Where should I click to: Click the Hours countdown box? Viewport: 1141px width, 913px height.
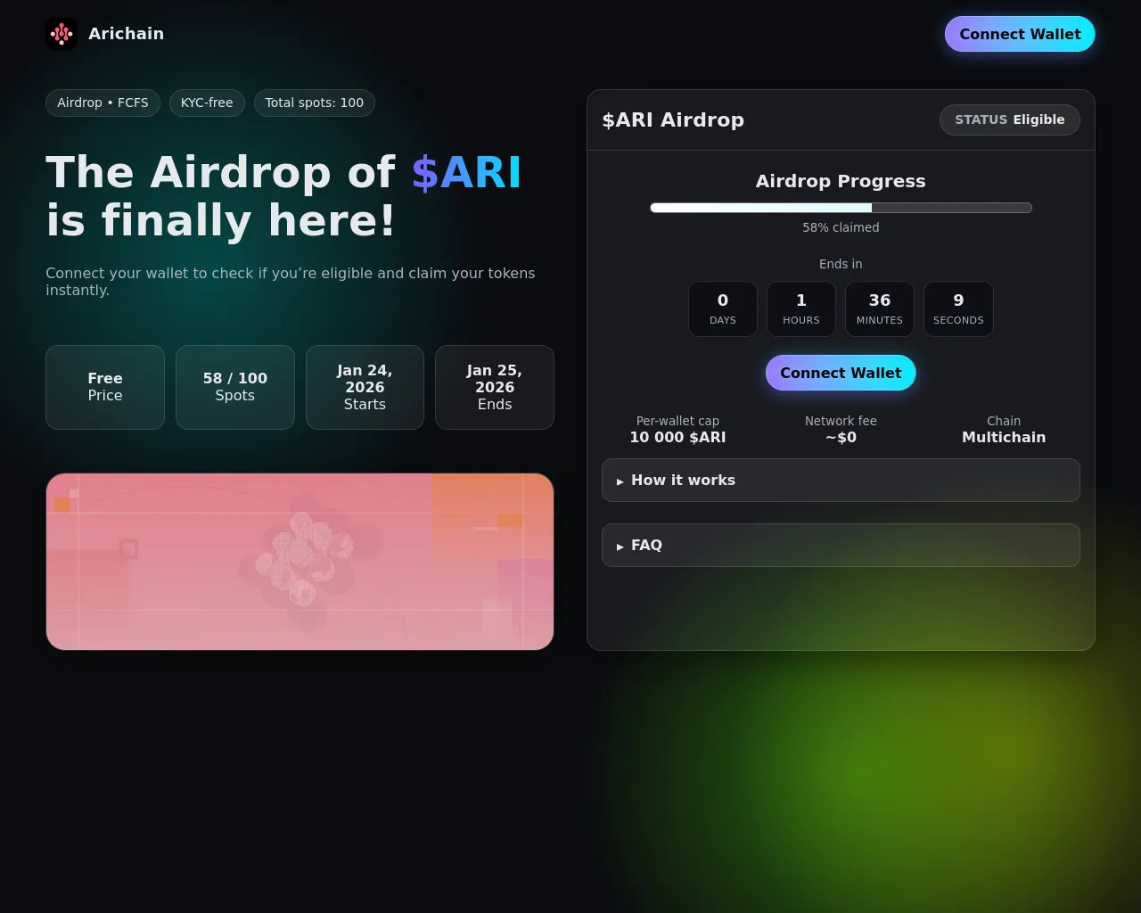click(801, 309)
